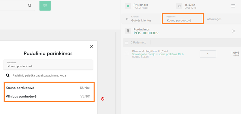241x114 pixels.
Task: Click the vertical scrollbar of product panel
Action: [116, 73]
